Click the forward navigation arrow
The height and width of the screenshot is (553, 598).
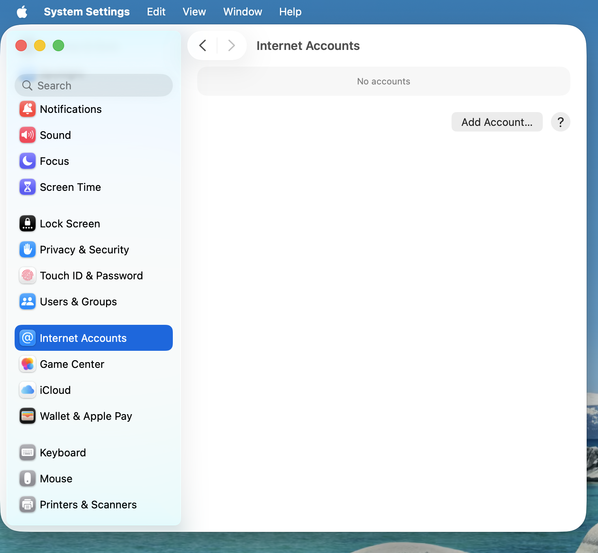[x=231, y=45]
